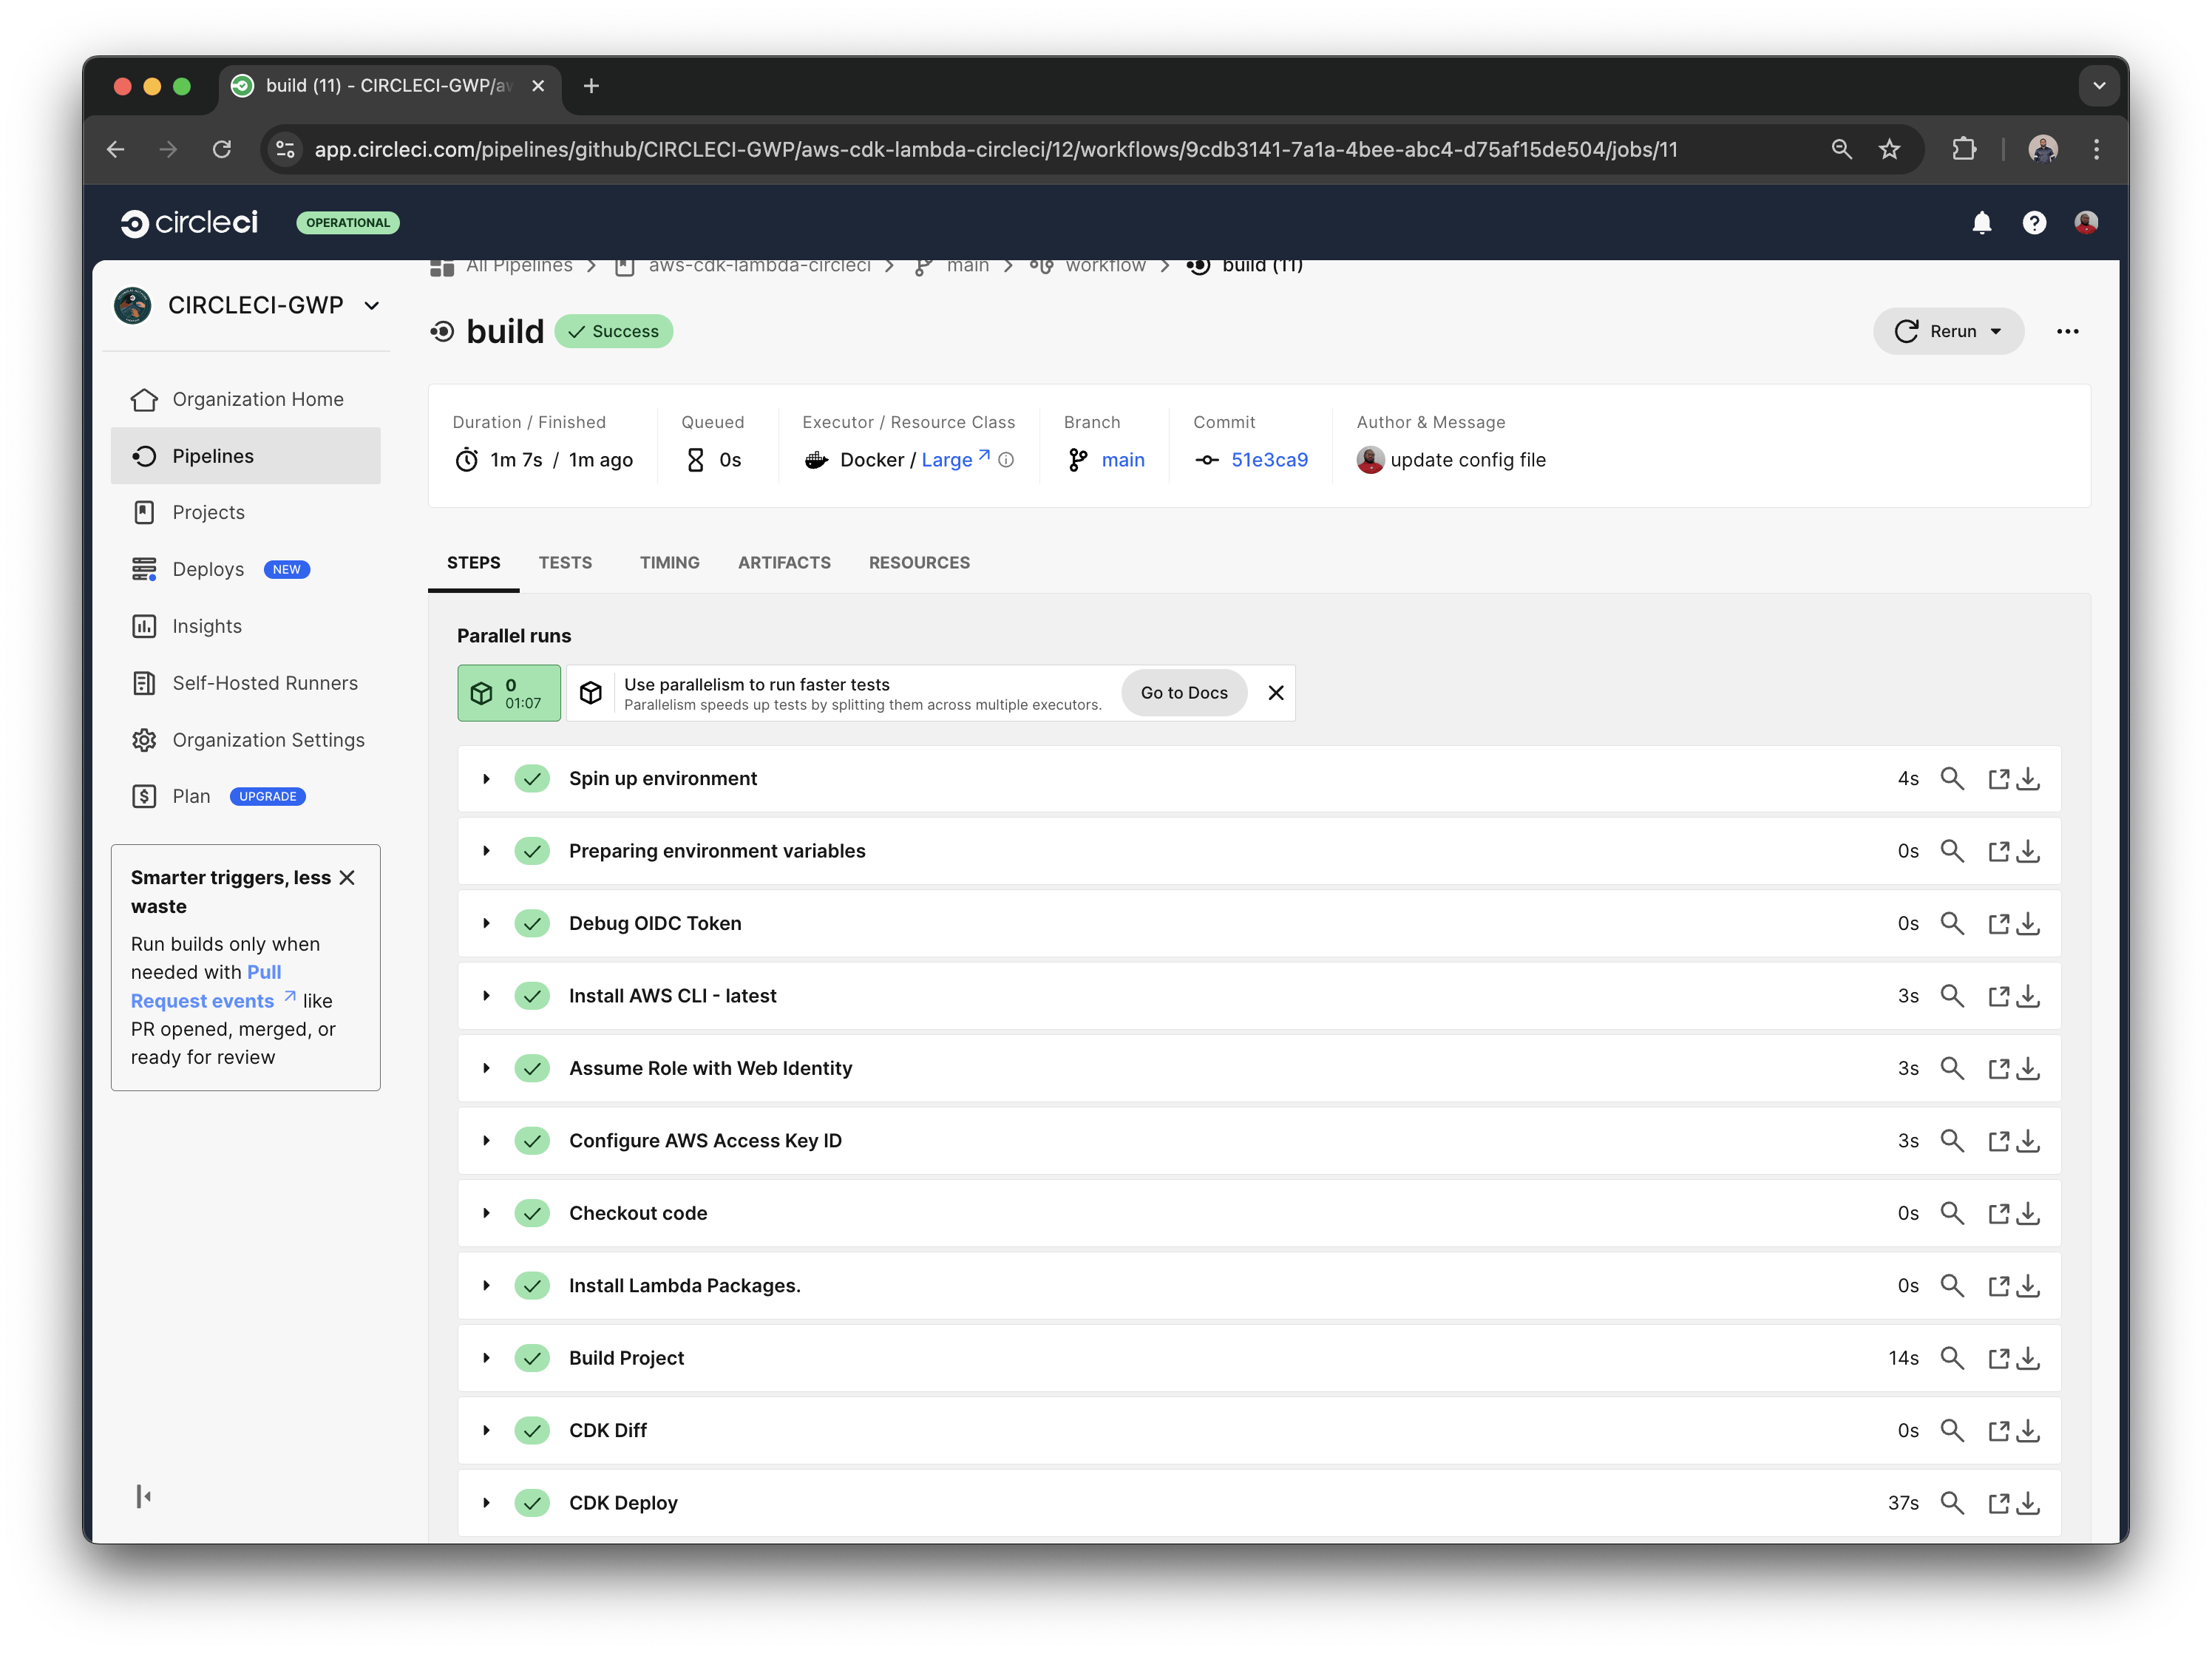
Task: Select Projects in the sidebar
Action: (210, 511)
